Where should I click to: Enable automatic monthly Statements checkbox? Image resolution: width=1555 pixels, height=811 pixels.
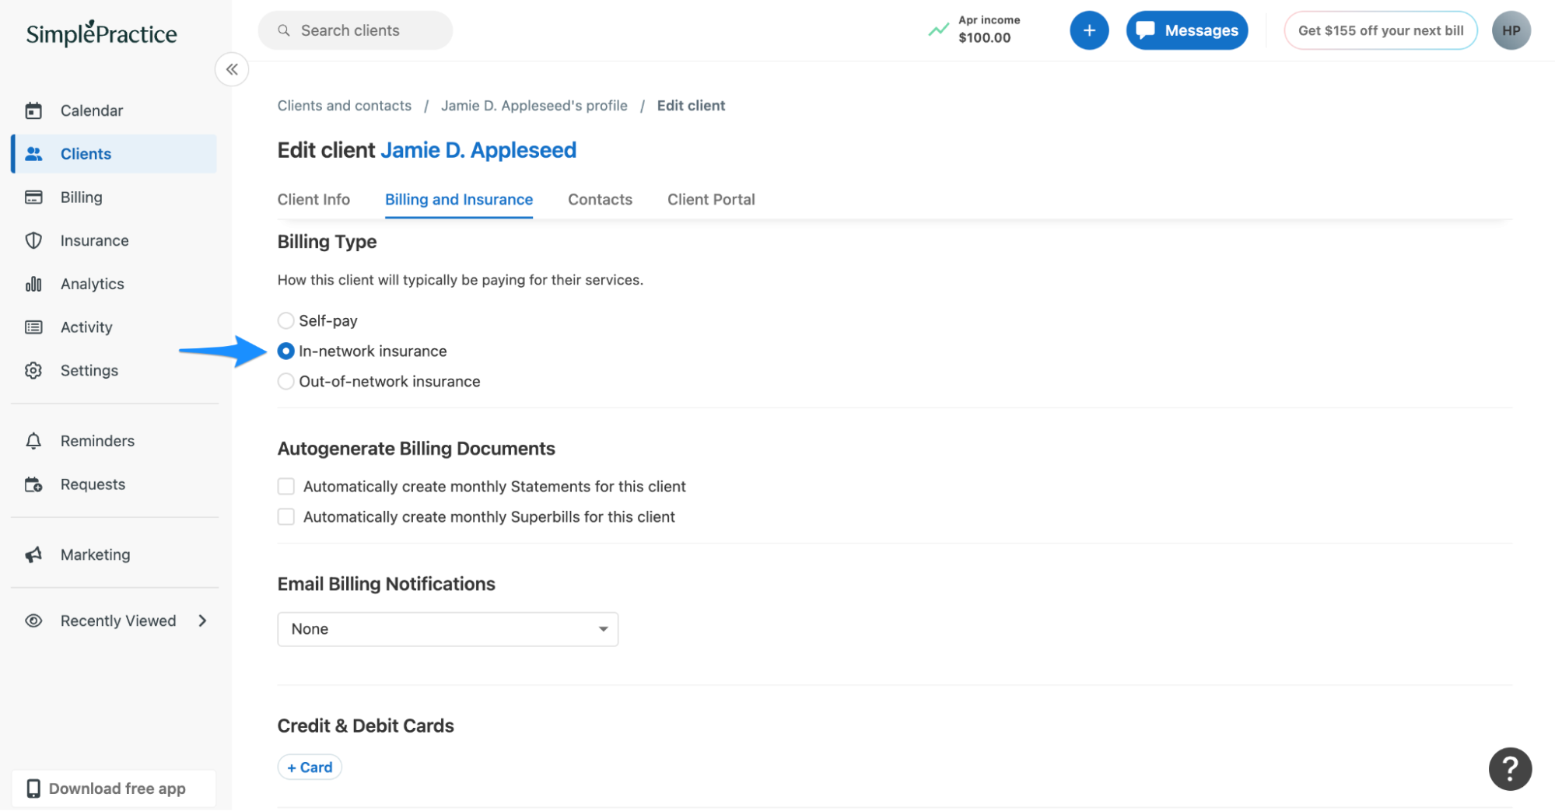(286, 487)
